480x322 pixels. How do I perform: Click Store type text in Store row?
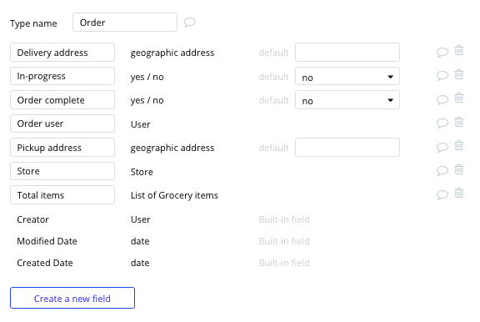[x=142, y=172]
